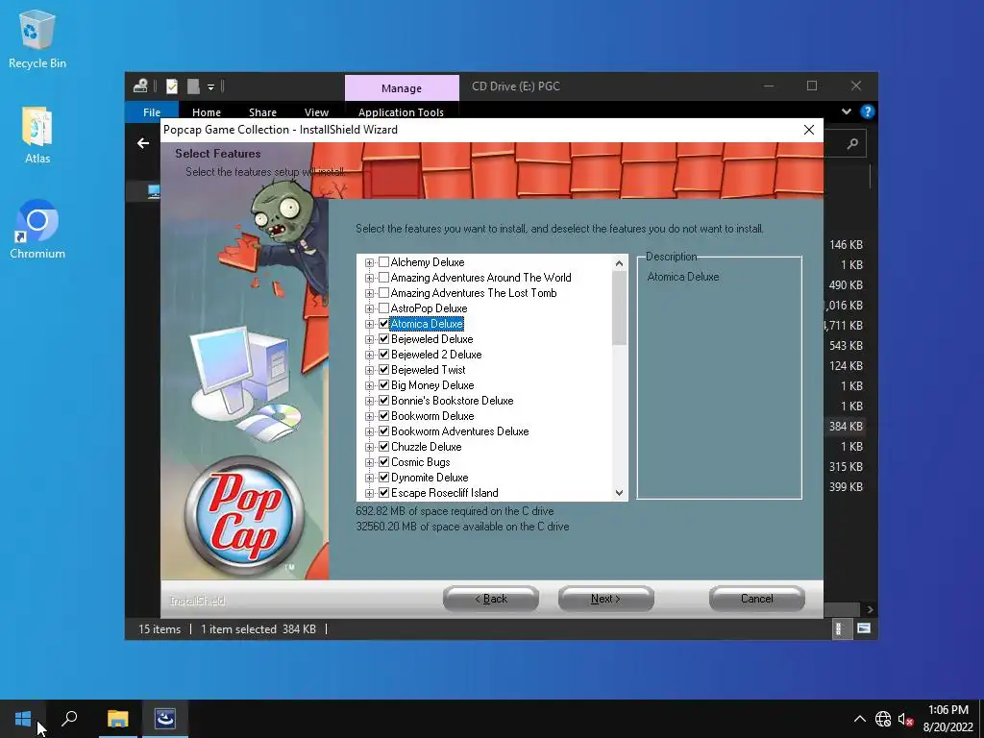Uncheck the Atomica Deluxe checkbox
This screenshot has width=984, height=738.
click(384, 323)
